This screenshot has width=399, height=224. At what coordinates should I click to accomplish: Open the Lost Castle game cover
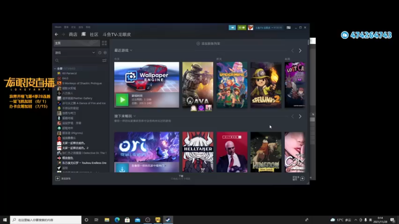295,85
